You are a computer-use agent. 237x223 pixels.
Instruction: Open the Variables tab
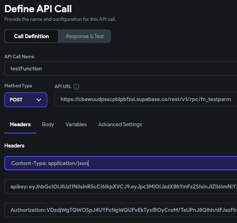(x=76, y=124)
